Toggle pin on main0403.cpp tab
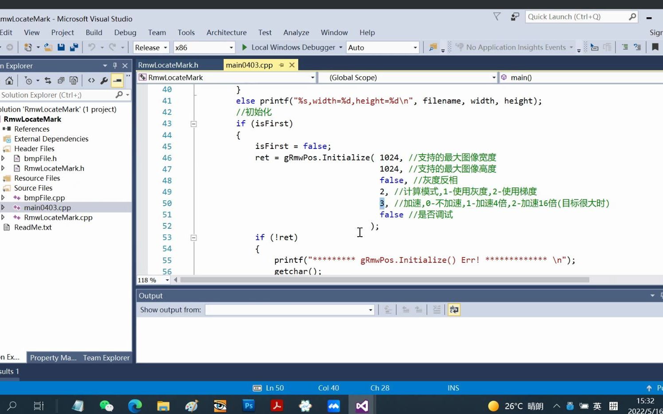Viewport: 663px width, 414px height. tap(281, 65)
